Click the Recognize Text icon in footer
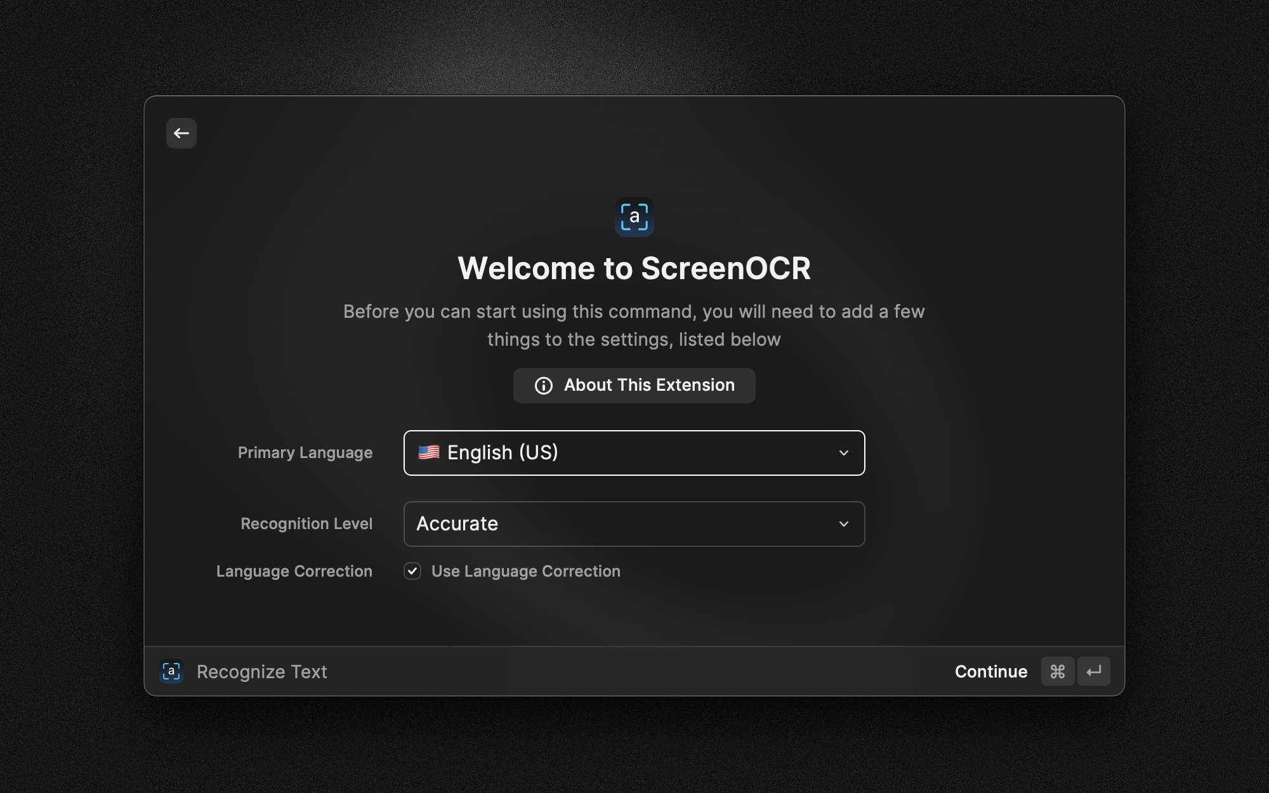Viewport: 1269px width, 793px height. tap(171, 671)
